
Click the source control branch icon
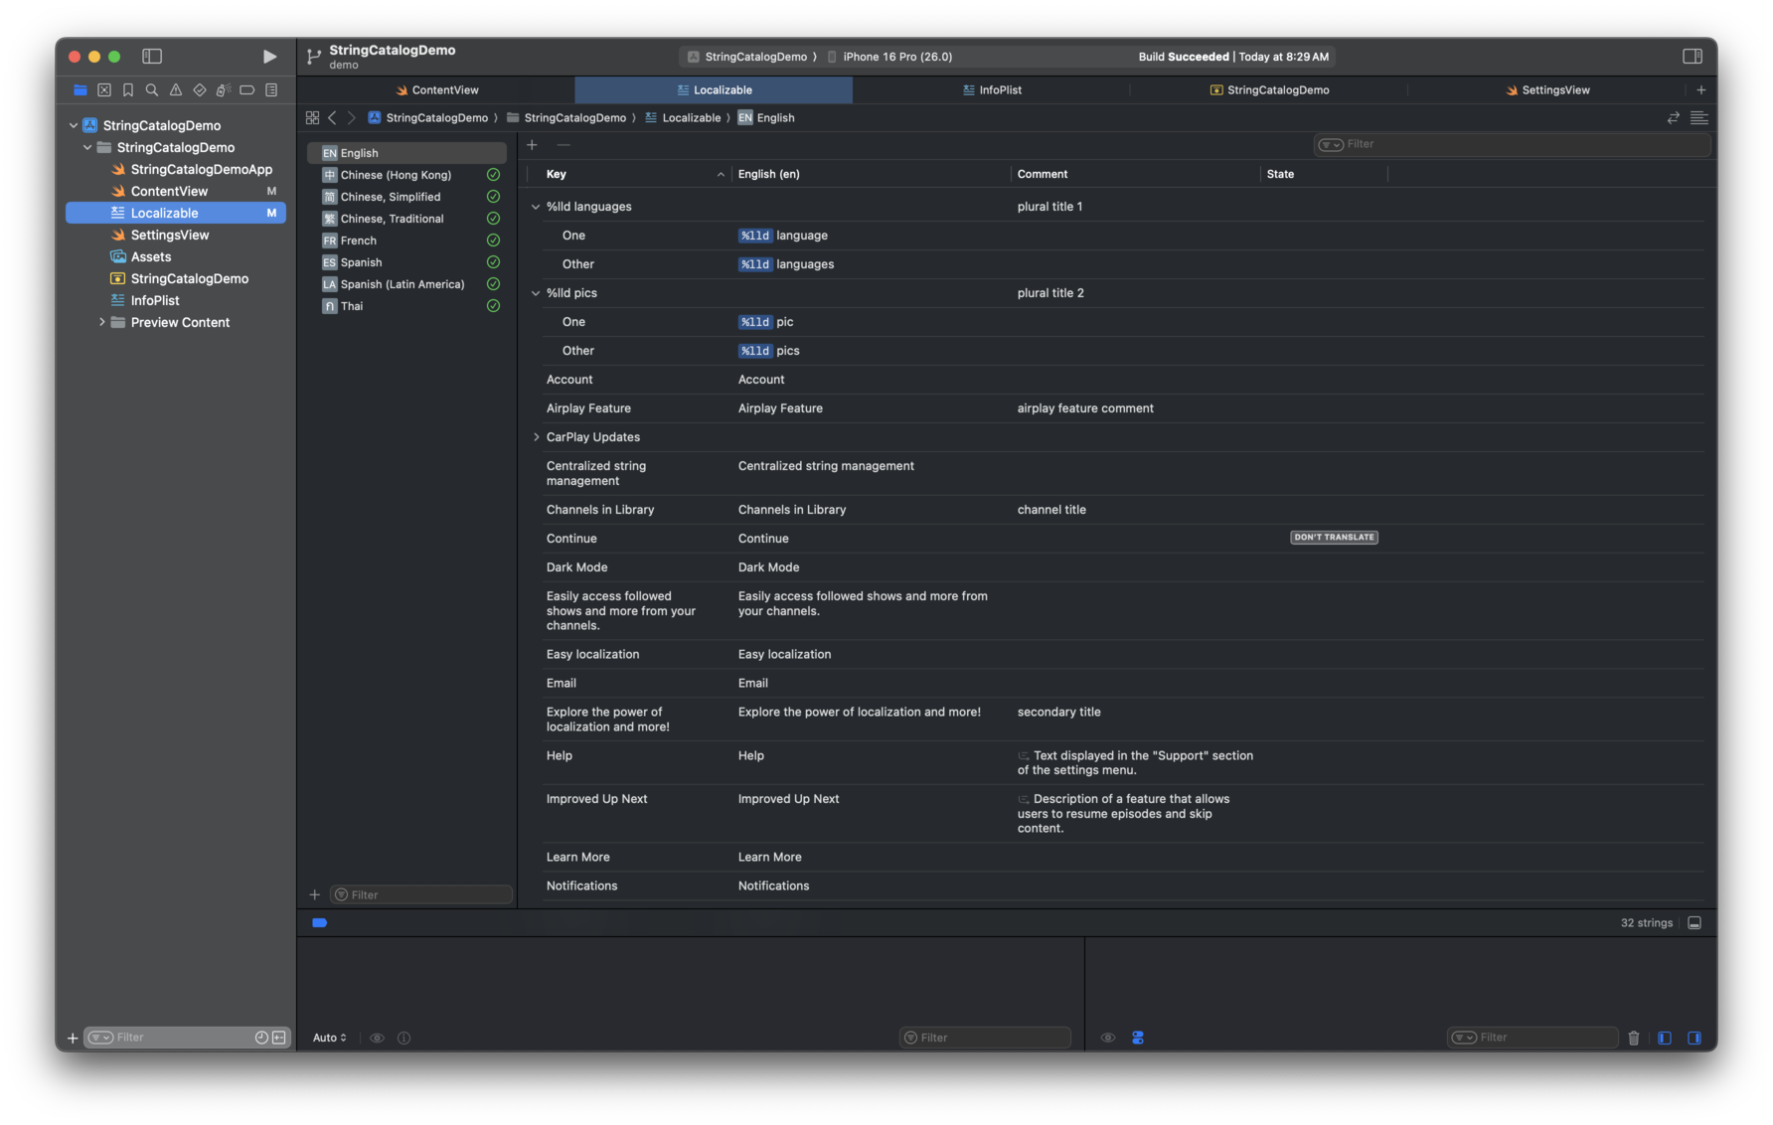coord(314,57)
